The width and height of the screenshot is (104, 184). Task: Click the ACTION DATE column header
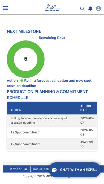pyautogui.click(x=86, y=108)
